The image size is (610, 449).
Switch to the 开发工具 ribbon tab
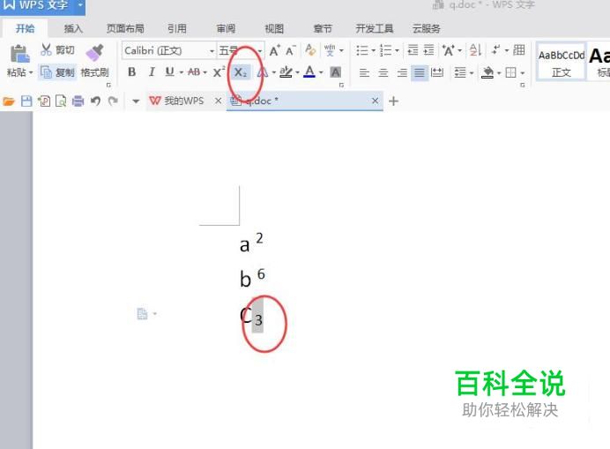coord(375,28)
